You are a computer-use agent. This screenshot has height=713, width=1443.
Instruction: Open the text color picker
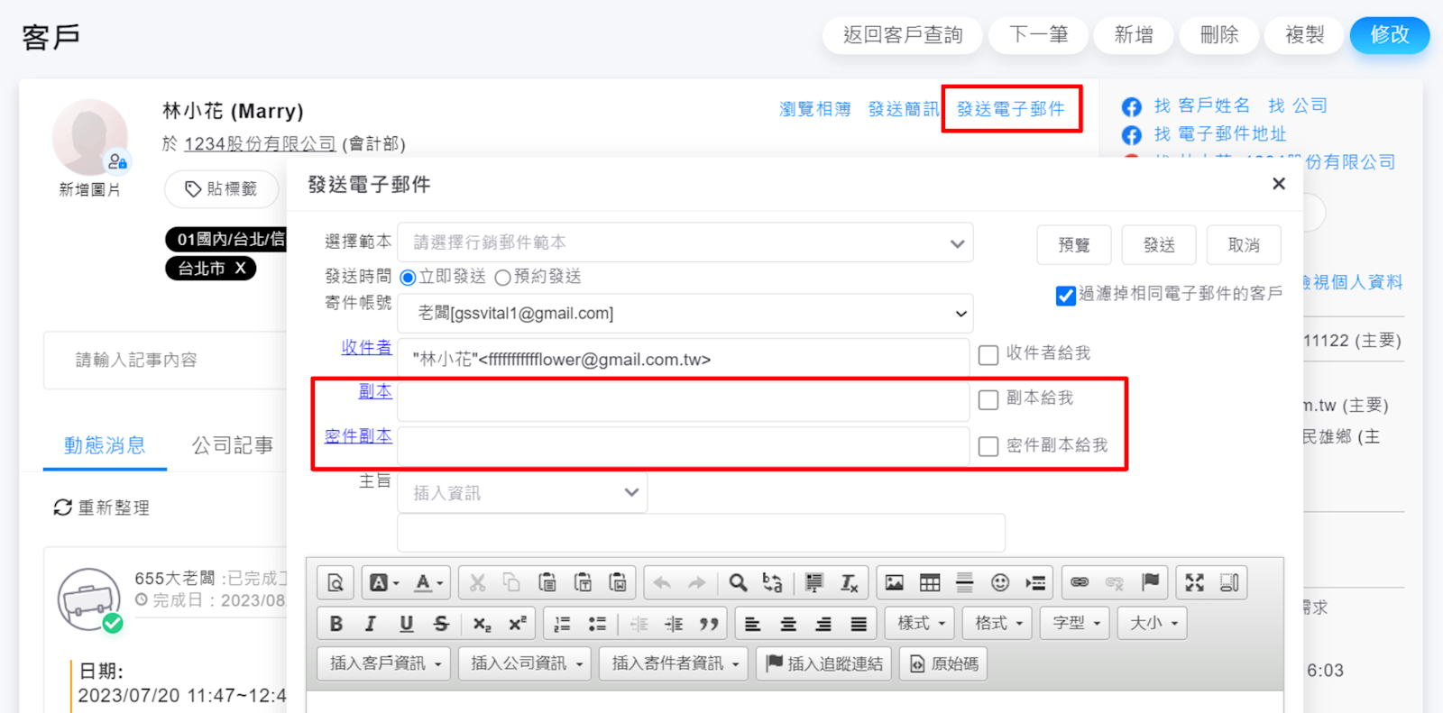pyautogui.click(x=427, y=583)
